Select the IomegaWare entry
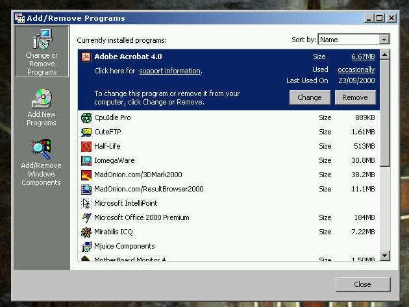 [x=229, y=161]
